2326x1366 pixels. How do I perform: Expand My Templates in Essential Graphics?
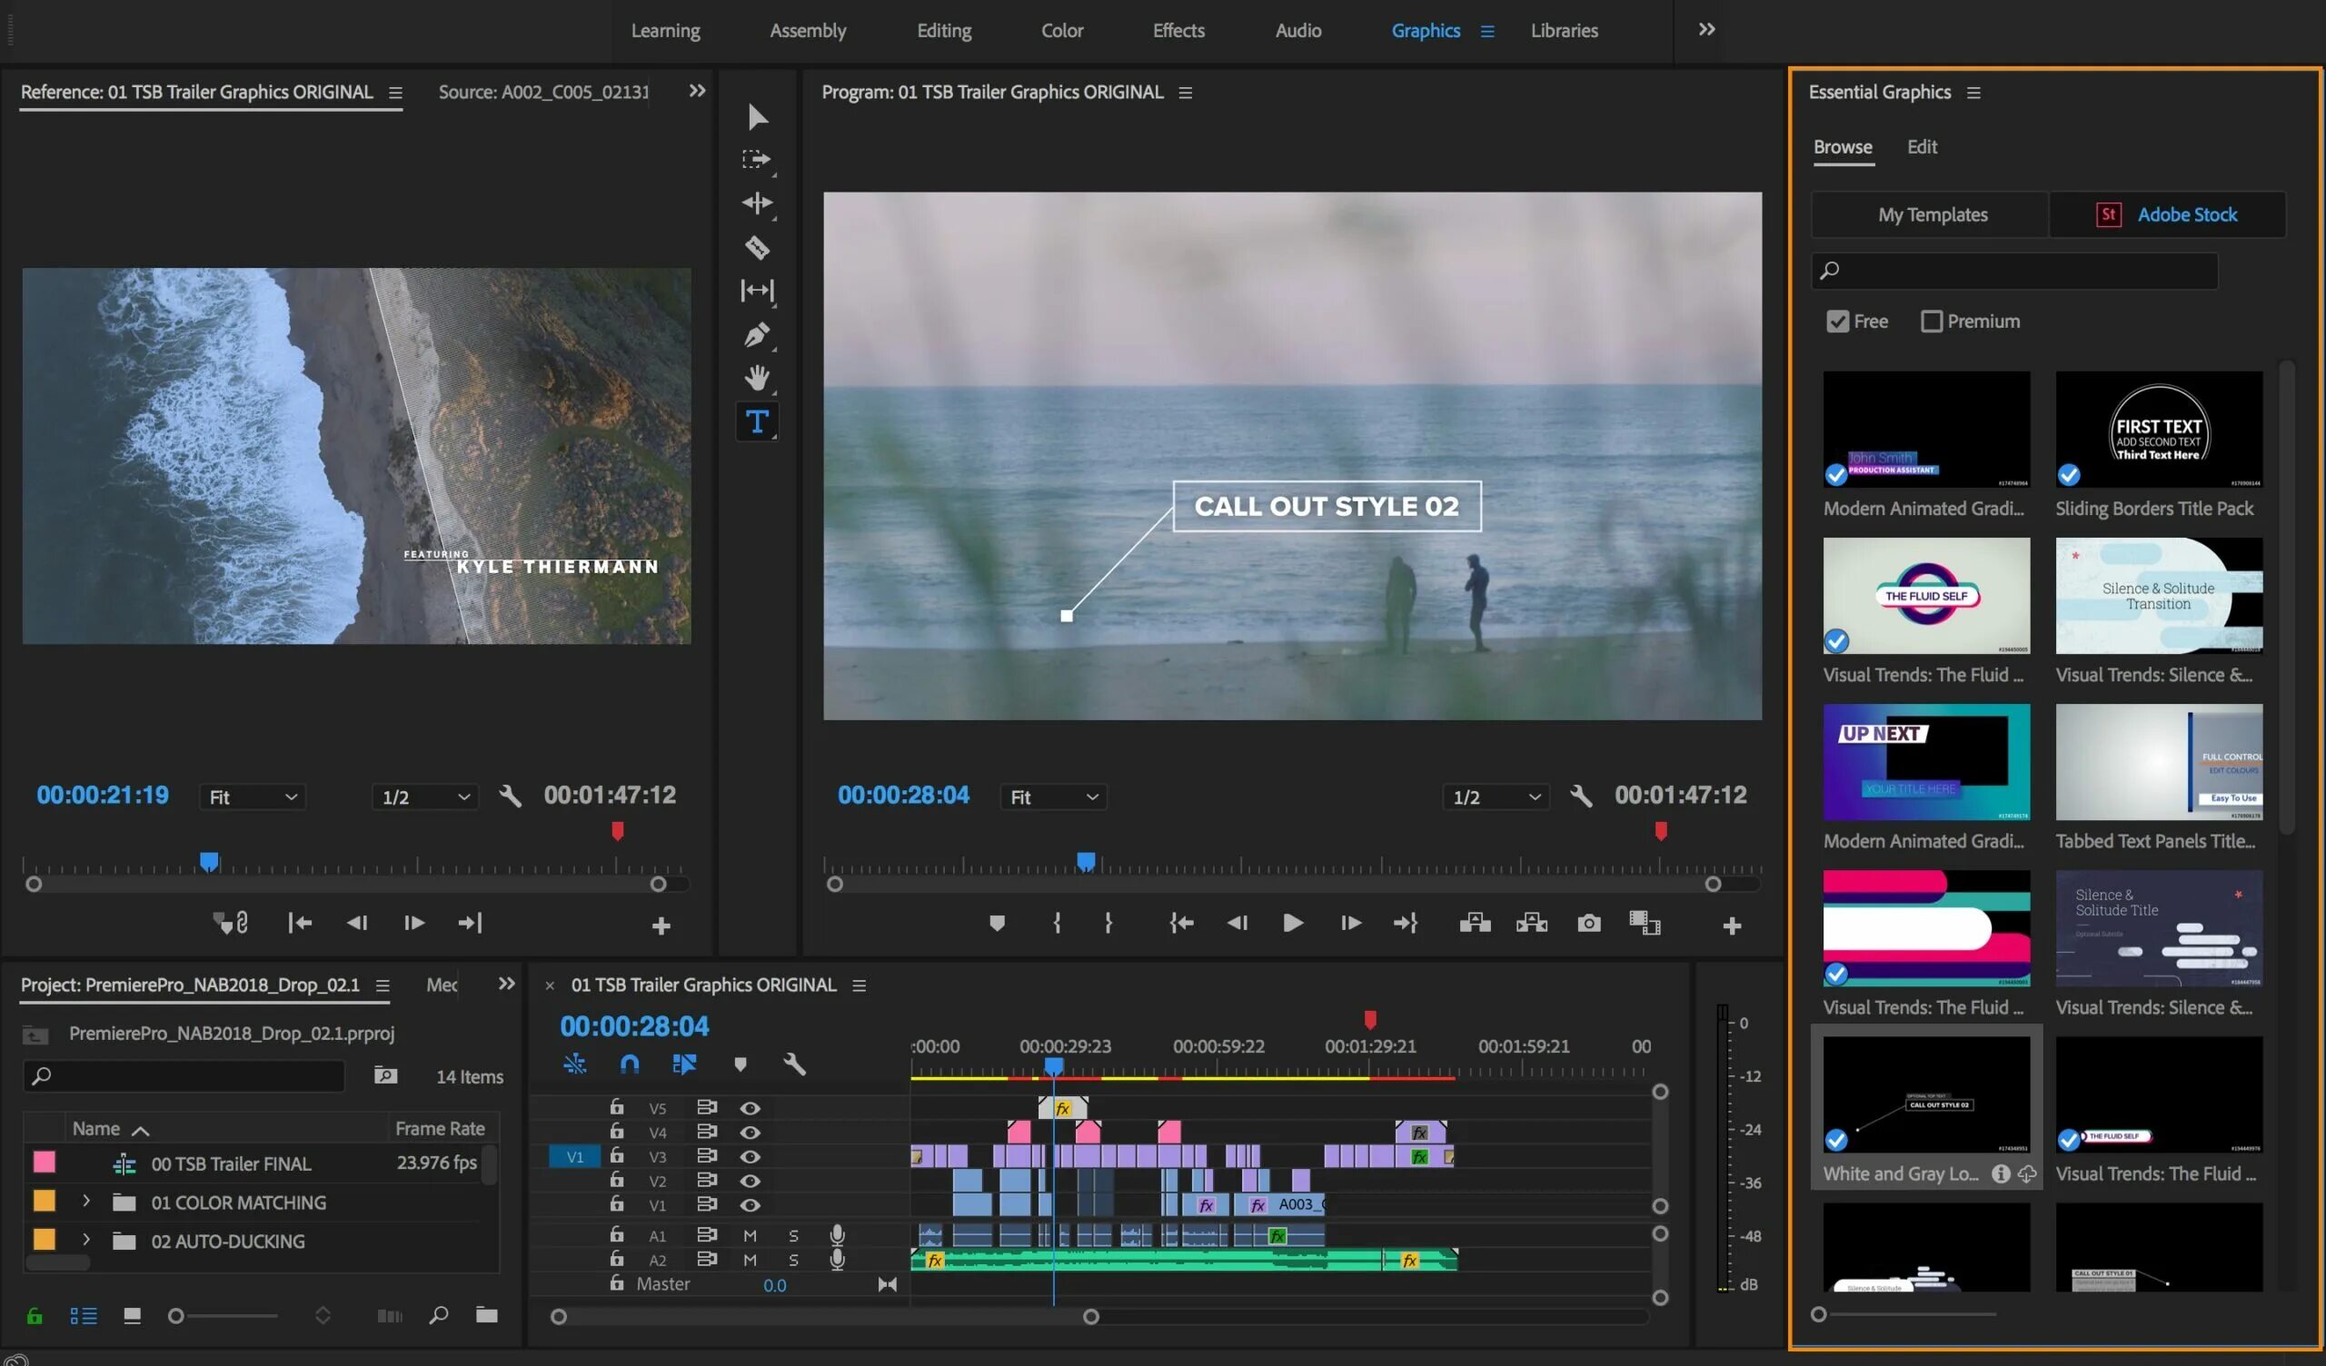1931,213
